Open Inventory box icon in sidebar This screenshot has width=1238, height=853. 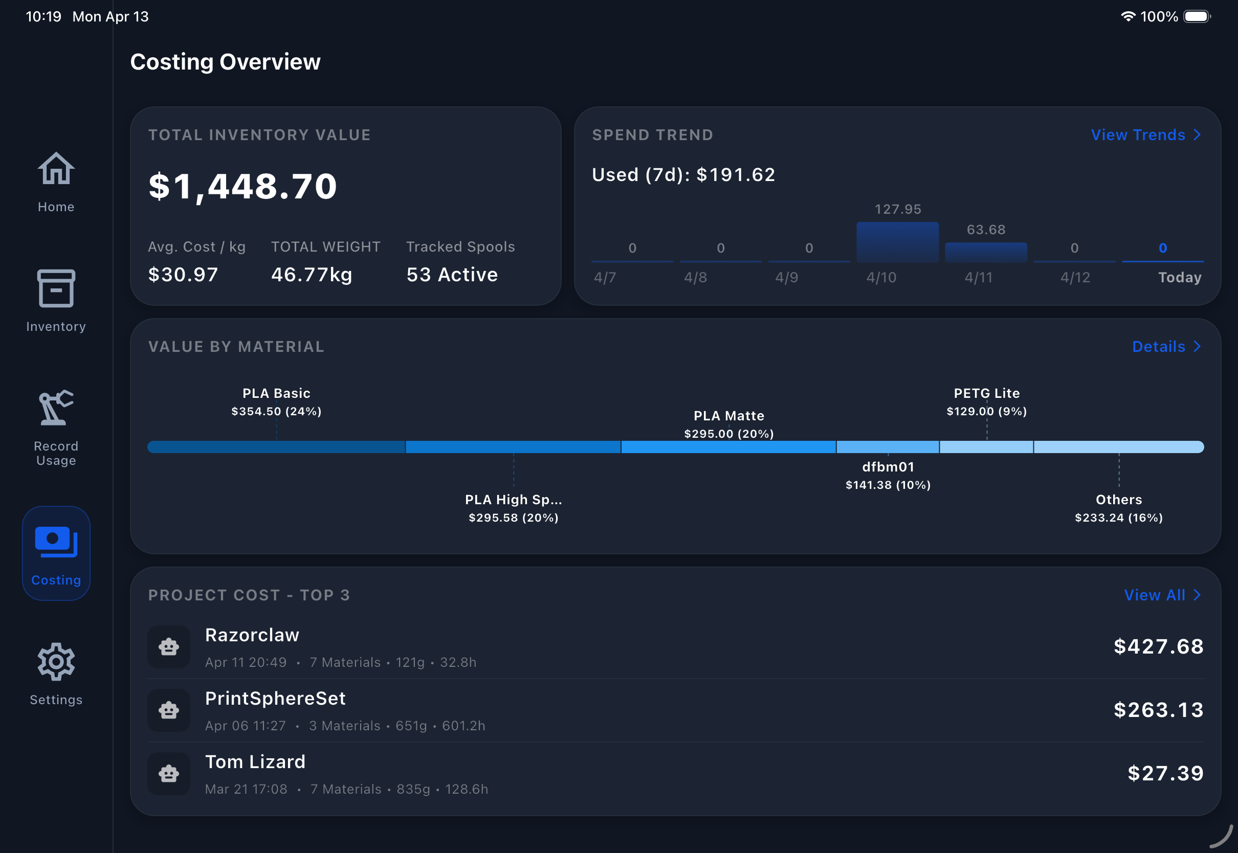56,288
